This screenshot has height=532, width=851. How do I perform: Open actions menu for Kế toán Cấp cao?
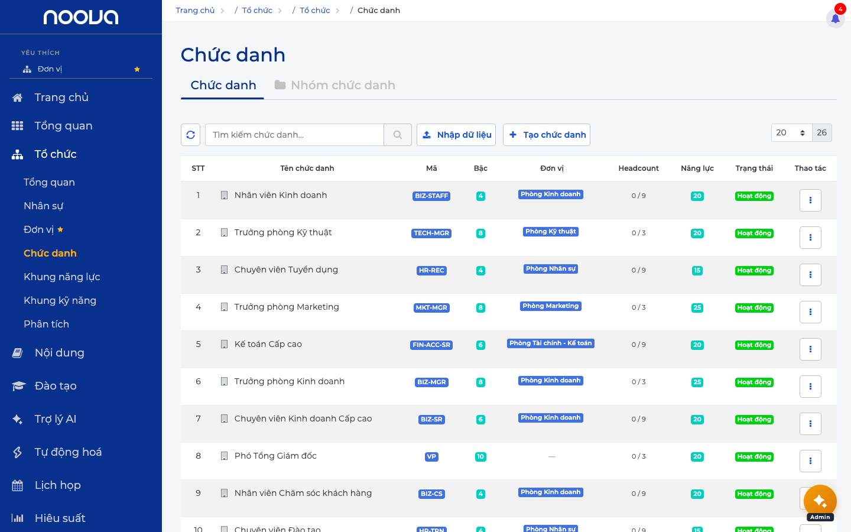pos(810,349)
